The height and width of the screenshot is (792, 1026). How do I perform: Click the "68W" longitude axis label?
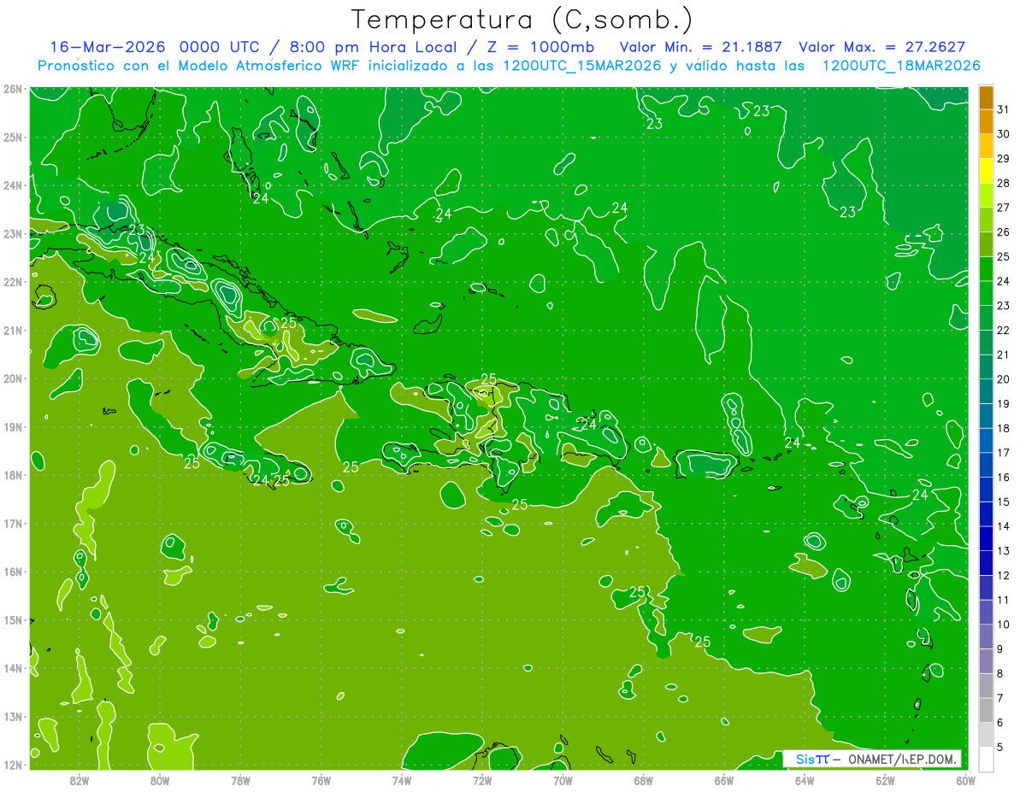[x=644, y=779]
